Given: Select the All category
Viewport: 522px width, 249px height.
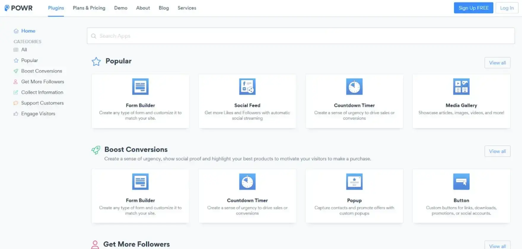Looking at the screenshot, I should (24, 50).
